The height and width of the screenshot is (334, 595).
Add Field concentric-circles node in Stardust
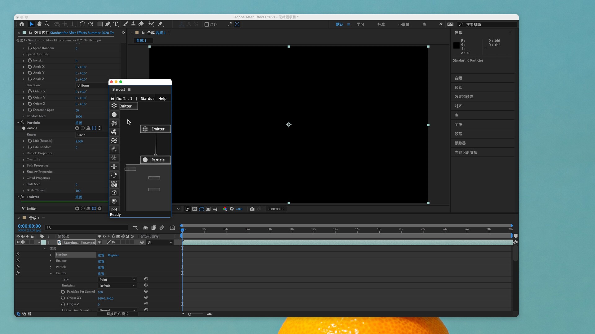pyautogui.click(x=114, y=149)
